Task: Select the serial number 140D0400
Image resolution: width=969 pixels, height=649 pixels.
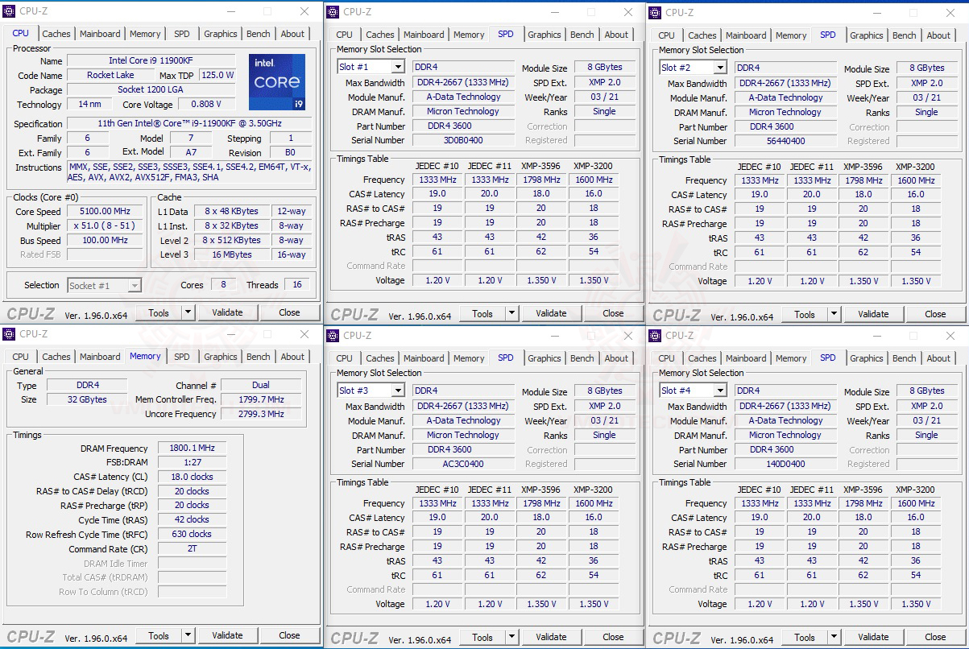Action: (x=785, y=464)
